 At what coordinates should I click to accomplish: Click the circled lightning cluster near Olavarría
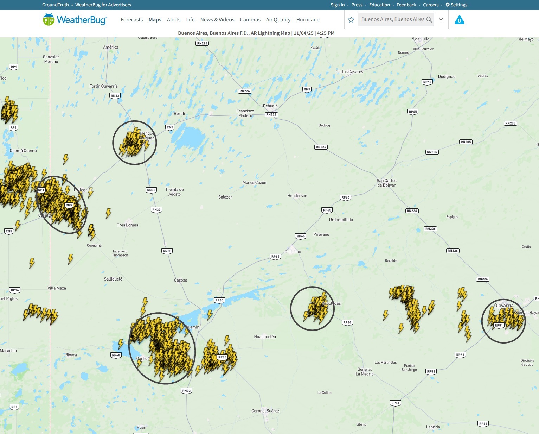[503, 321]
